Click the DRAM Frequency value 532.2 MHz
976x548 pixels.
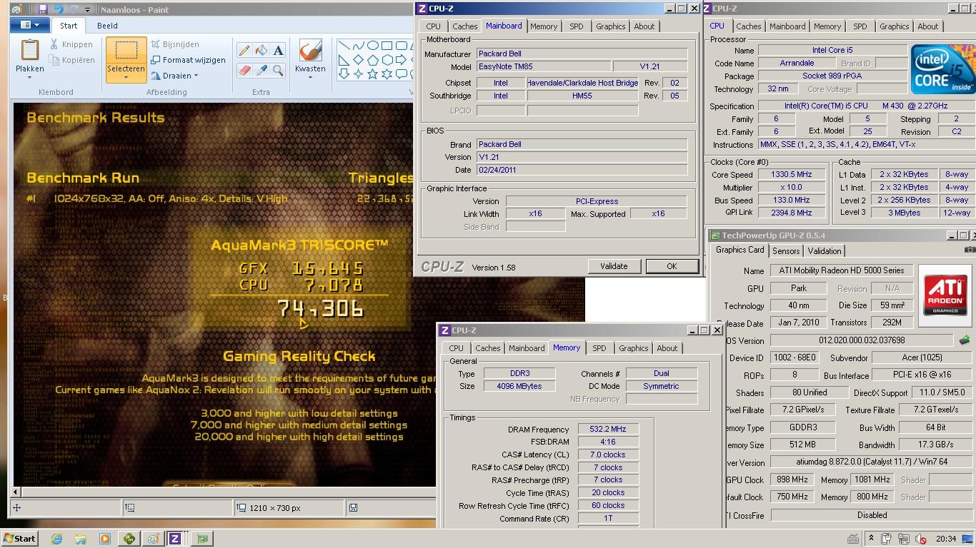coord(608,430)
